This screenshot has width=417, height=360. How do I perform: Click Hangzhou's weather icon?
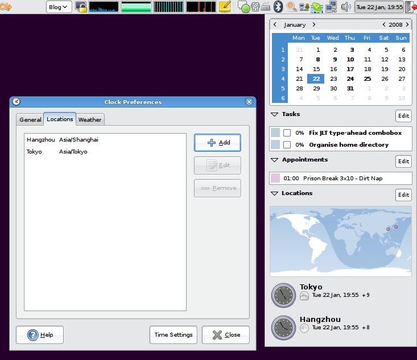304,328
